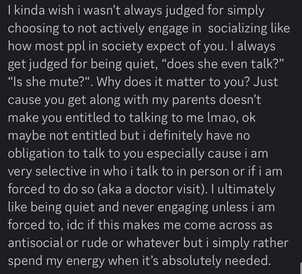Click the word "antisocial" in the message
Viewport: 302px width, 274px height.
(x=35, y=243)
